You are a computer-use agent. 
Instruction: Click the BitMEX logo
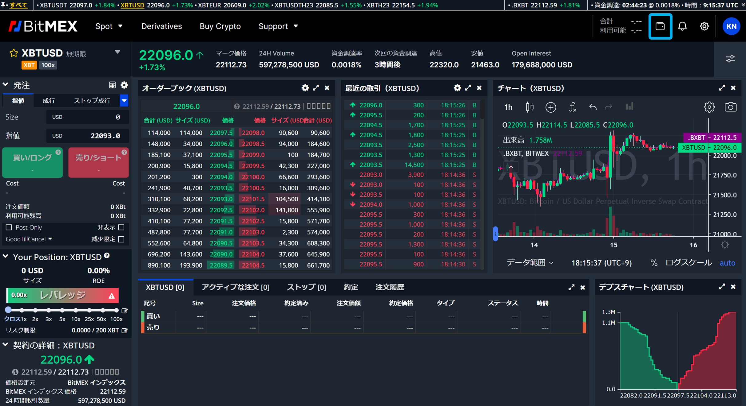click(43, 26)
